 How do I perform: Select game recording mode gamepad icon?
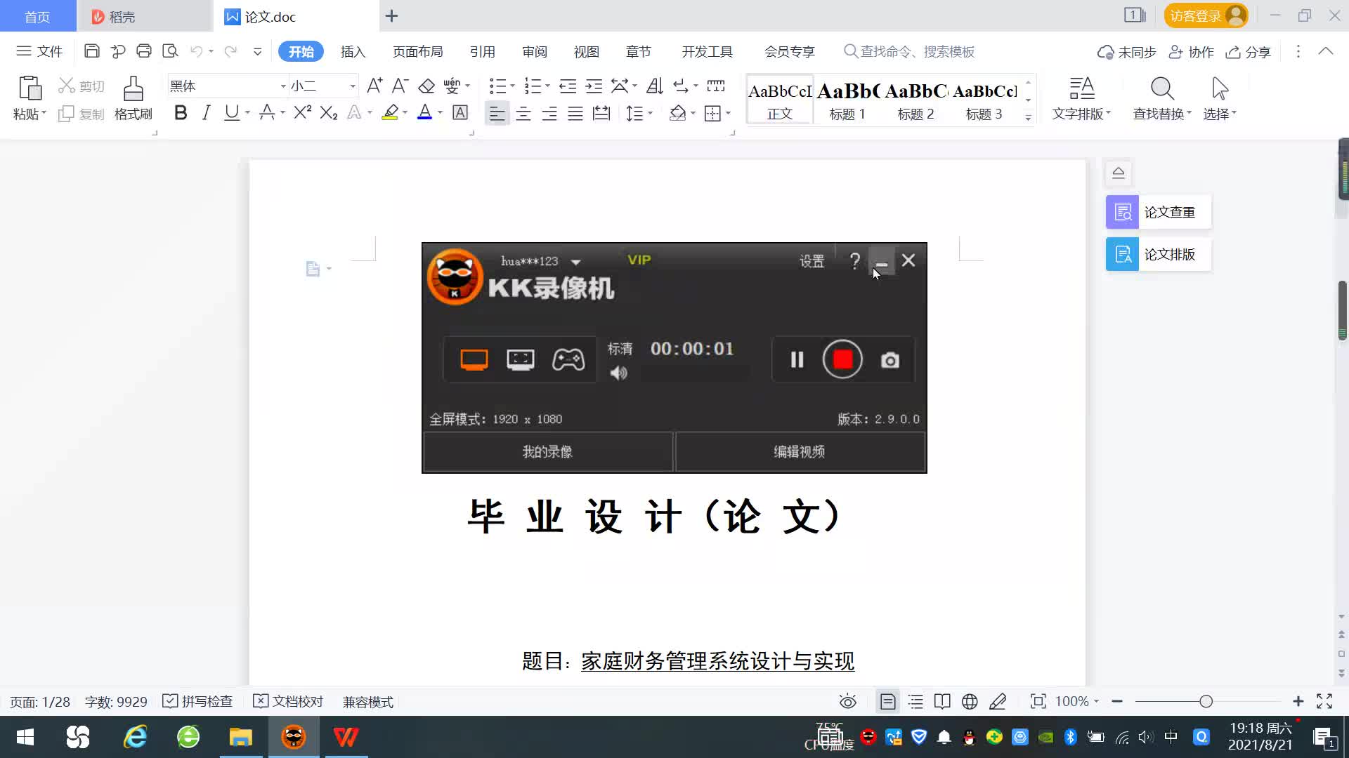pyautogui.click(x=568, y=359)
